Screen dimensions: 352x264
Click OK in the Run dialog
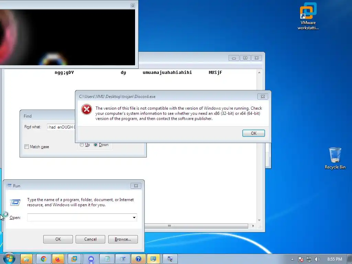(x=58, y=239)
